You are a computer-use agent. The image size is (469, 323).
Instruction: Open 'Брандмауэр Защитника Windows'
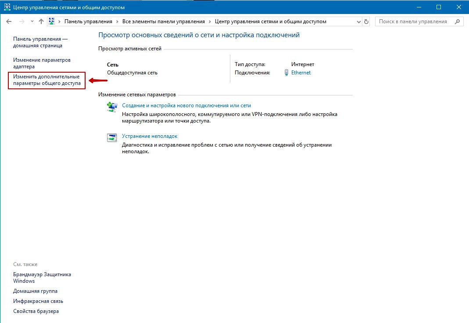pyautogui.click(x=42, y=277)
